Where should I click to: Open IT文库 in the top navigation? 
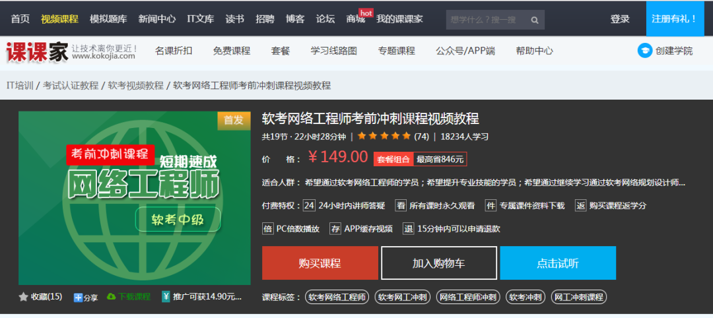pos(201,19)
